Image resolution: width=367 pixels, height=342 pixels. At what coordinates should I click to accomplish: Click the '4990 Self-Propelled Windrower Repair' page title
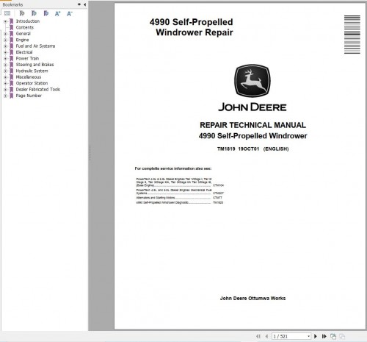[192, 27]
